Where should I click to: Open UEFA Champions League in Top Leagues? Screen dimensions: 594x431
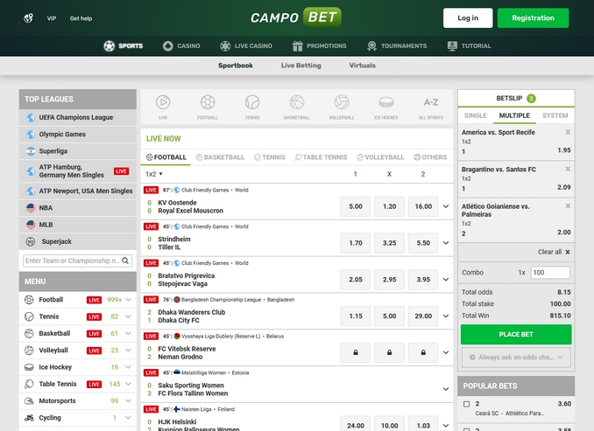coord(78,117)
